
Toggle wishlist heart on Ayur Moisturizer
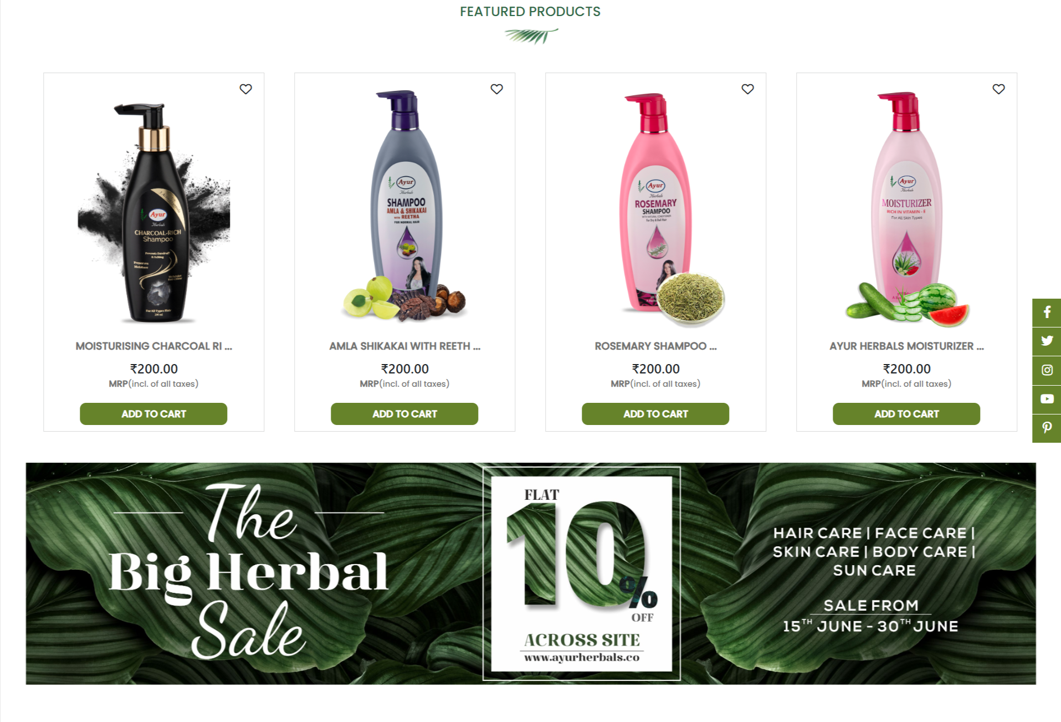pos(998,89)
